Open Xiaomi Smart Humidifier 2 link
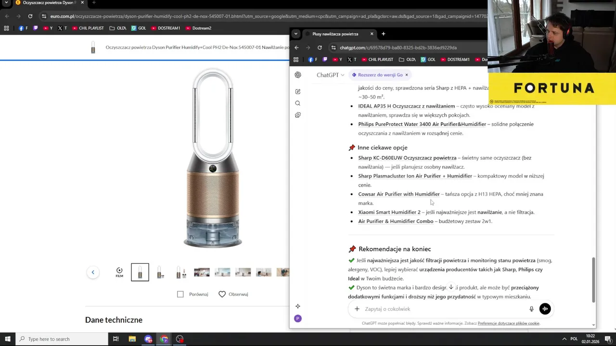Image resolution: width=616 pixels, height=346 pixels. (x=389, y=212)
